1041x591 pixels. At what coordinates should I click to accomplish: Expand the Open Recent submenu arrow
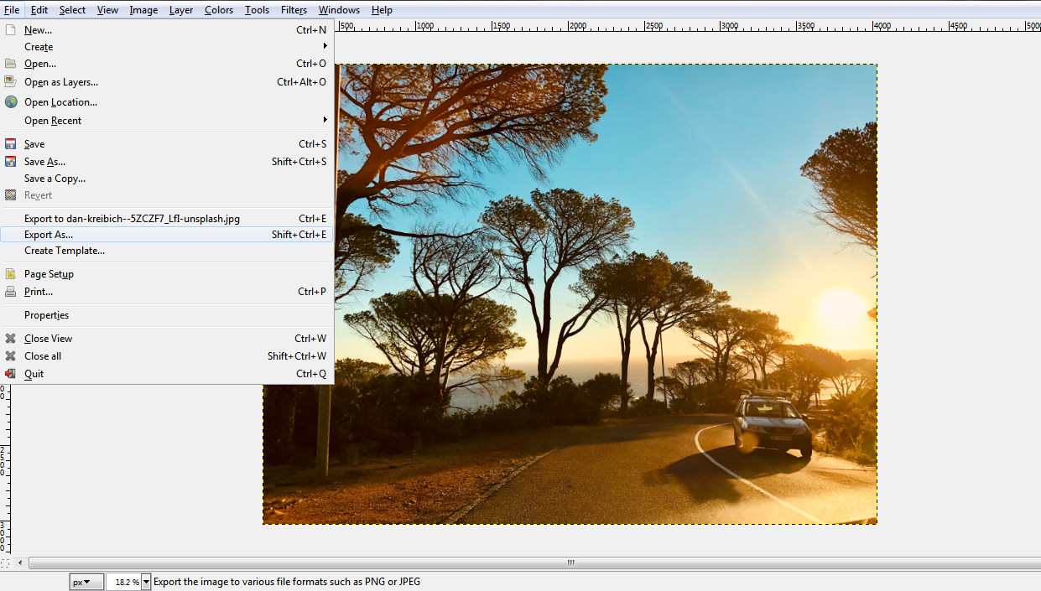pyautogui.click(x=325, y=120)
